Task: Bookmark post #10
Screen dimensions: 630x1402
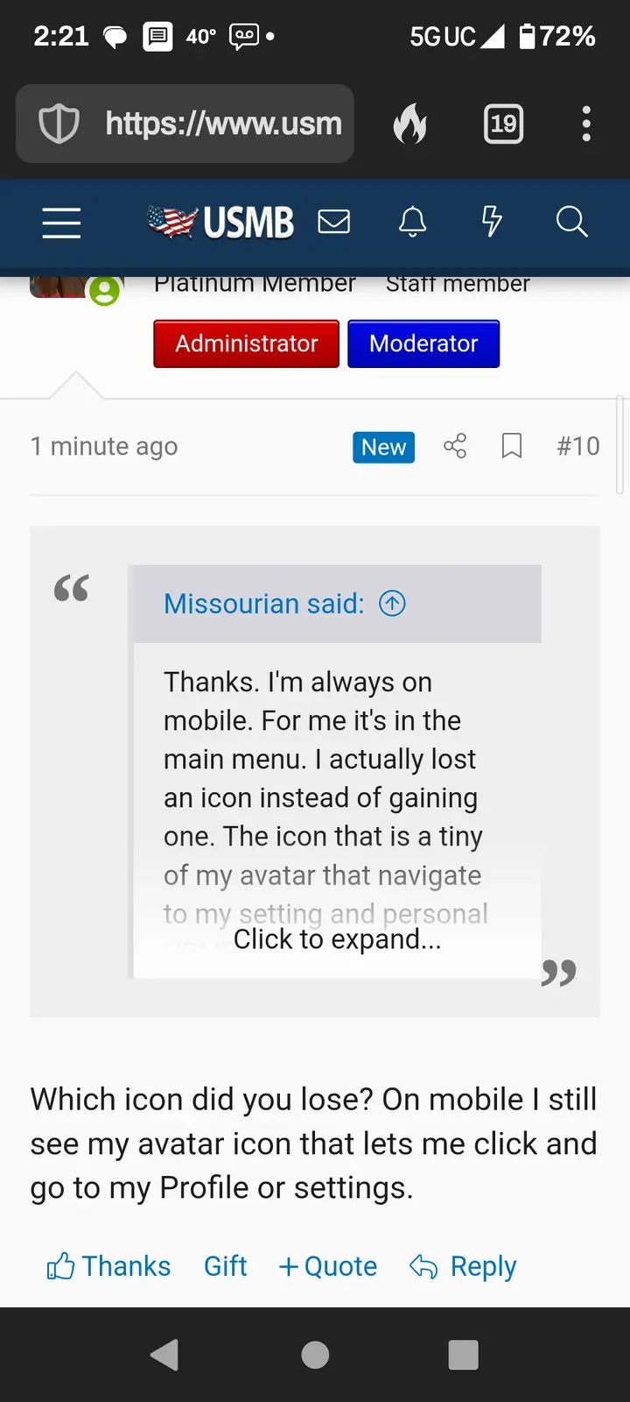Action: click(x=512, y=446)
